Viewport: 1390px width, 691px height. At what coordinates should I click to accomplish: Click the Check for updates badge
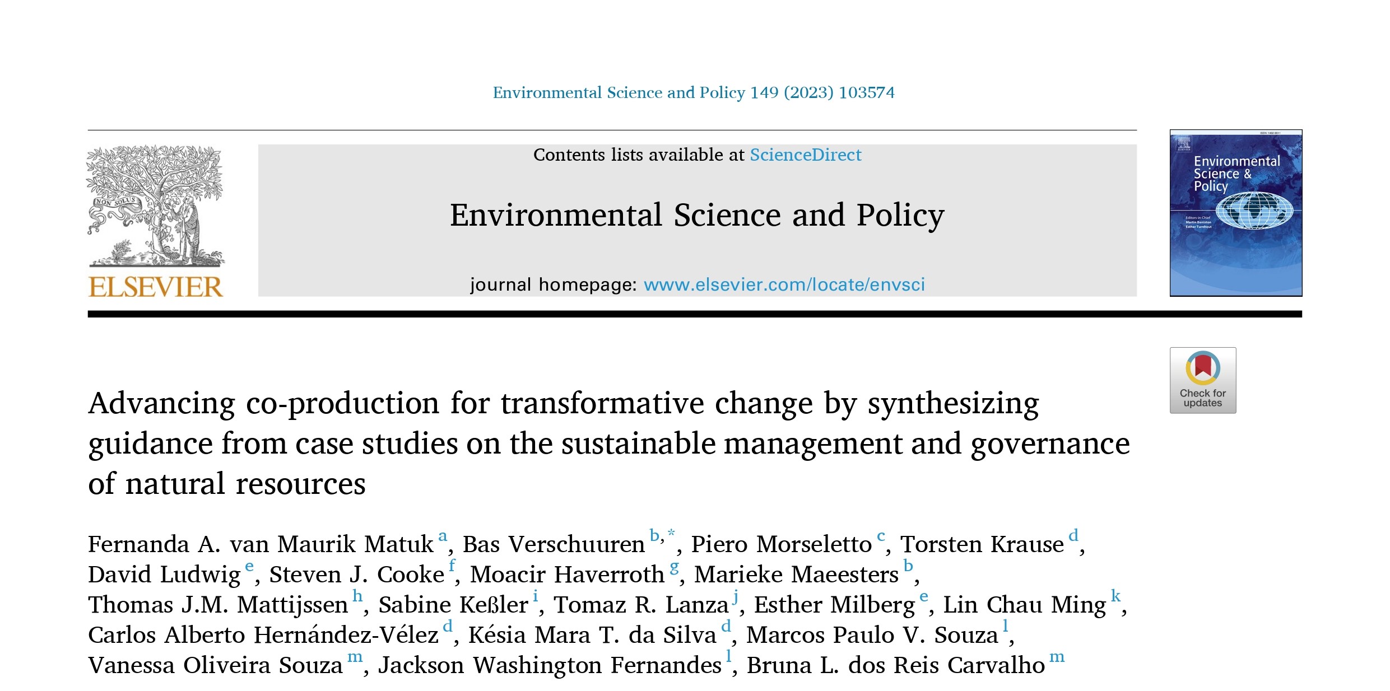point(1202,380)
